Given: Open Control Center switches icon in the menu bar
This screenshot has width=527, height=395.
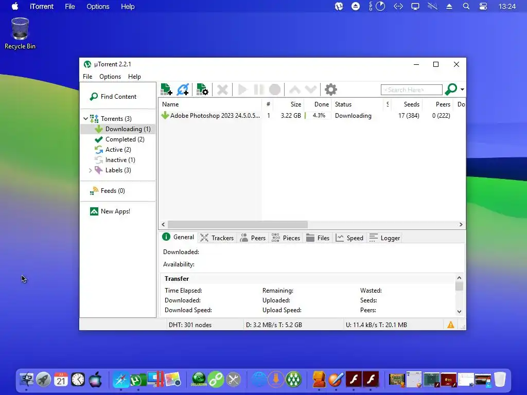Looking at the screenshot, I should (x=483, y=6).
